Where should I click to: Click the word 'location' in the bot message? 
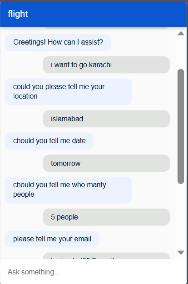pos(25,96)
